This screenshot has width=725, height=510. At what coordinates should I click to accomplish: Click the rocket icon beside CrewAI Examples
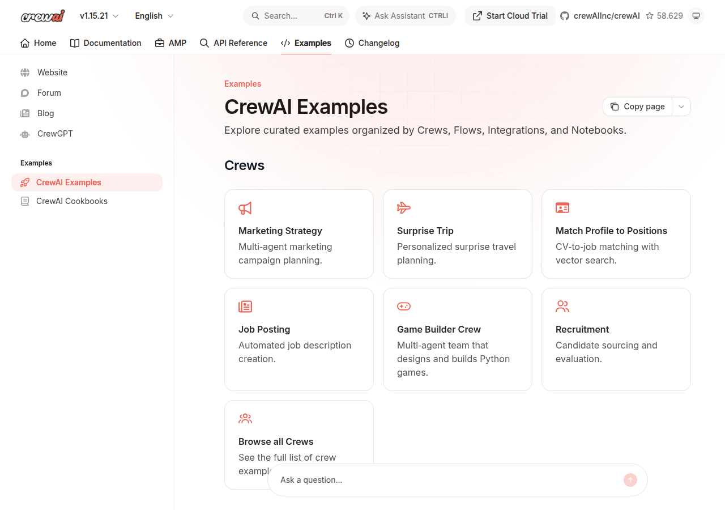(x=25, y=182)
